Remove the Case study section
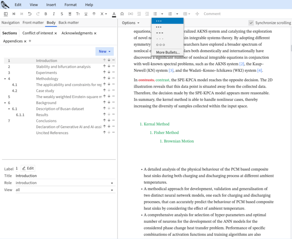Screen dimensions: 292x239 114,90
